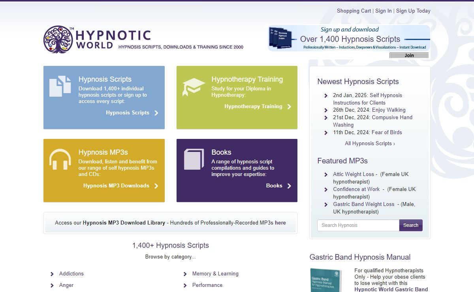Screen dimensions: 474x292
Task: Click the arrow beside Hypnotherapy Training tile link
Action: pos(289,107)
